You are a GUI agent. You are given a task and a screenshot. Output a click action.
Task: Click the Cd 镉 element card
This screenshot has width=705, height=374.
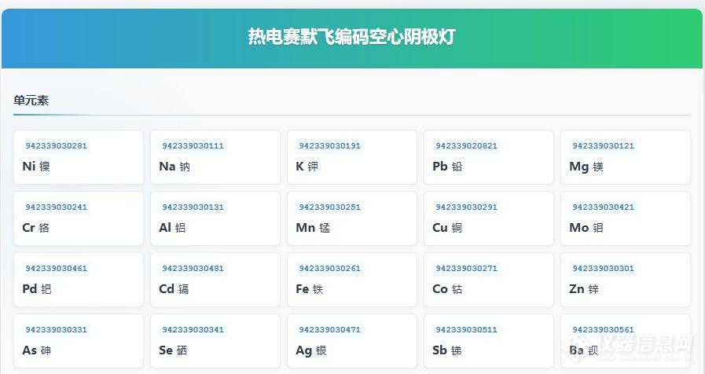pos(215,280)
